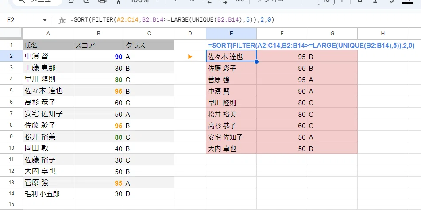Click class D in cell C14
The height and width of the screenshot is (210, 421).
[149, 194]
